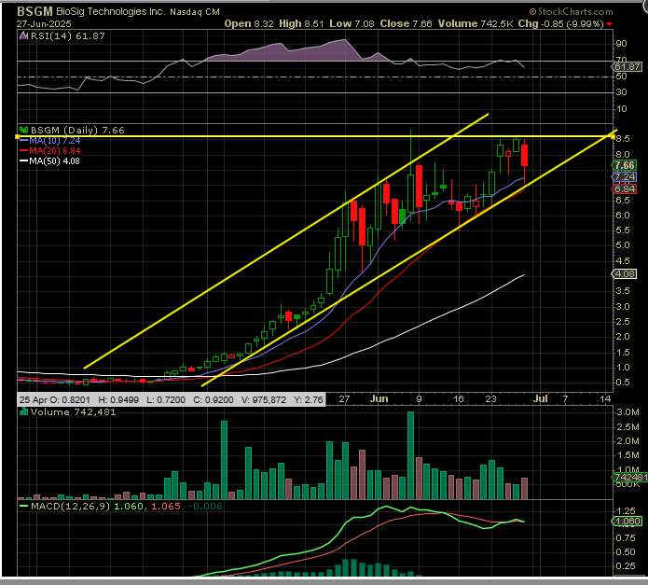Select the right handle of the horizontal yellow line

click(613, 136)
